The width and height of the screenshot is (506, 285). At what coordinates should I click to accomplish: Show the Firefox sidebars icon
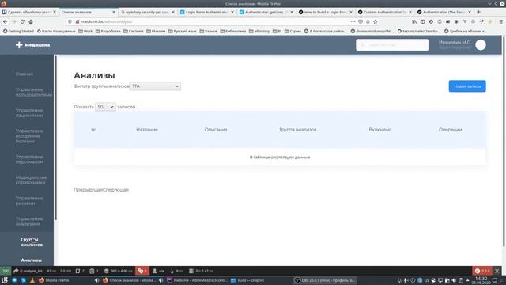422,21
